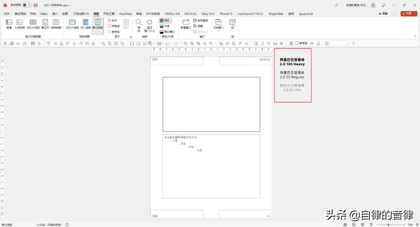
Task: Open the BrightSlide menu tab
Action: pos(276,14)
